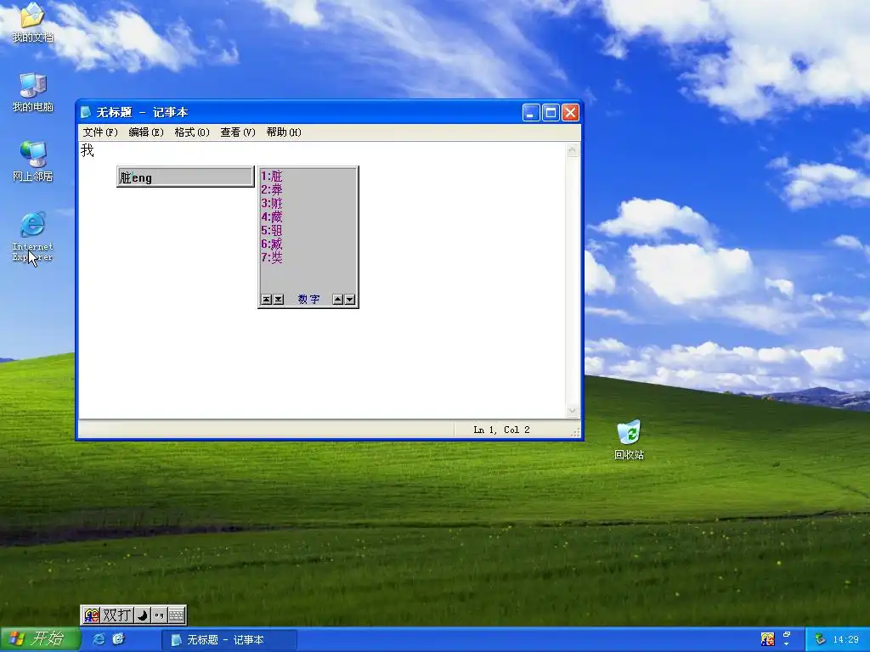Click the Ln 1, Col 2 status bar text
This screenshot has width=870, height=652.
(x=501, y=430)
